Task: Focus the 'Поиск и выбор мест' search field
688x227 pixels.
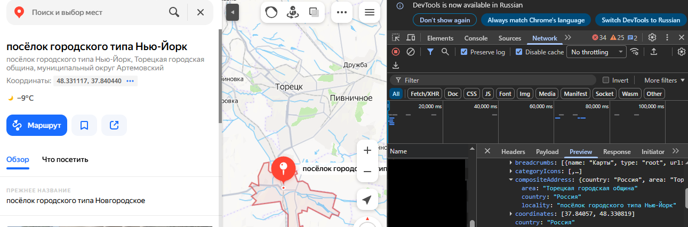Action: [x=96, y=12]
